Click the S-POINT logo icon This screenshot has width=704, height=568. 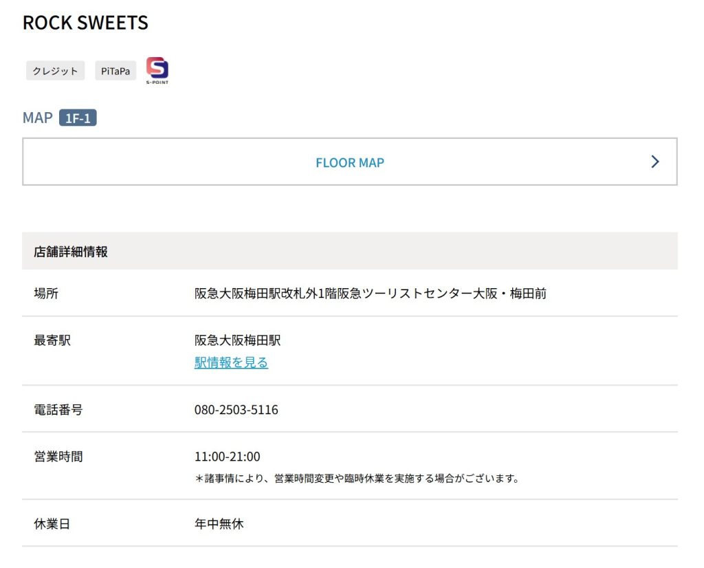click(157, 70)
